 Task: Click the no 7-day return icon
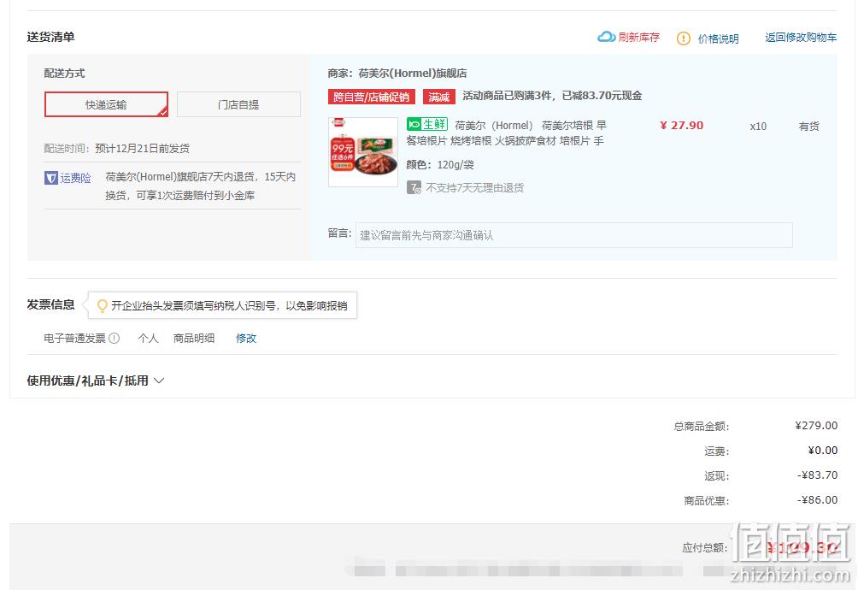[414, 188]
